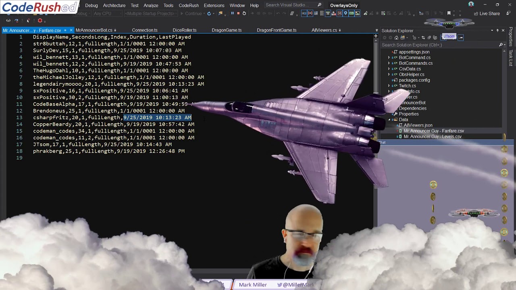Open the Task List side tab
The width and height of the screenshot is (516, 290).
click(x=511, y=58)
